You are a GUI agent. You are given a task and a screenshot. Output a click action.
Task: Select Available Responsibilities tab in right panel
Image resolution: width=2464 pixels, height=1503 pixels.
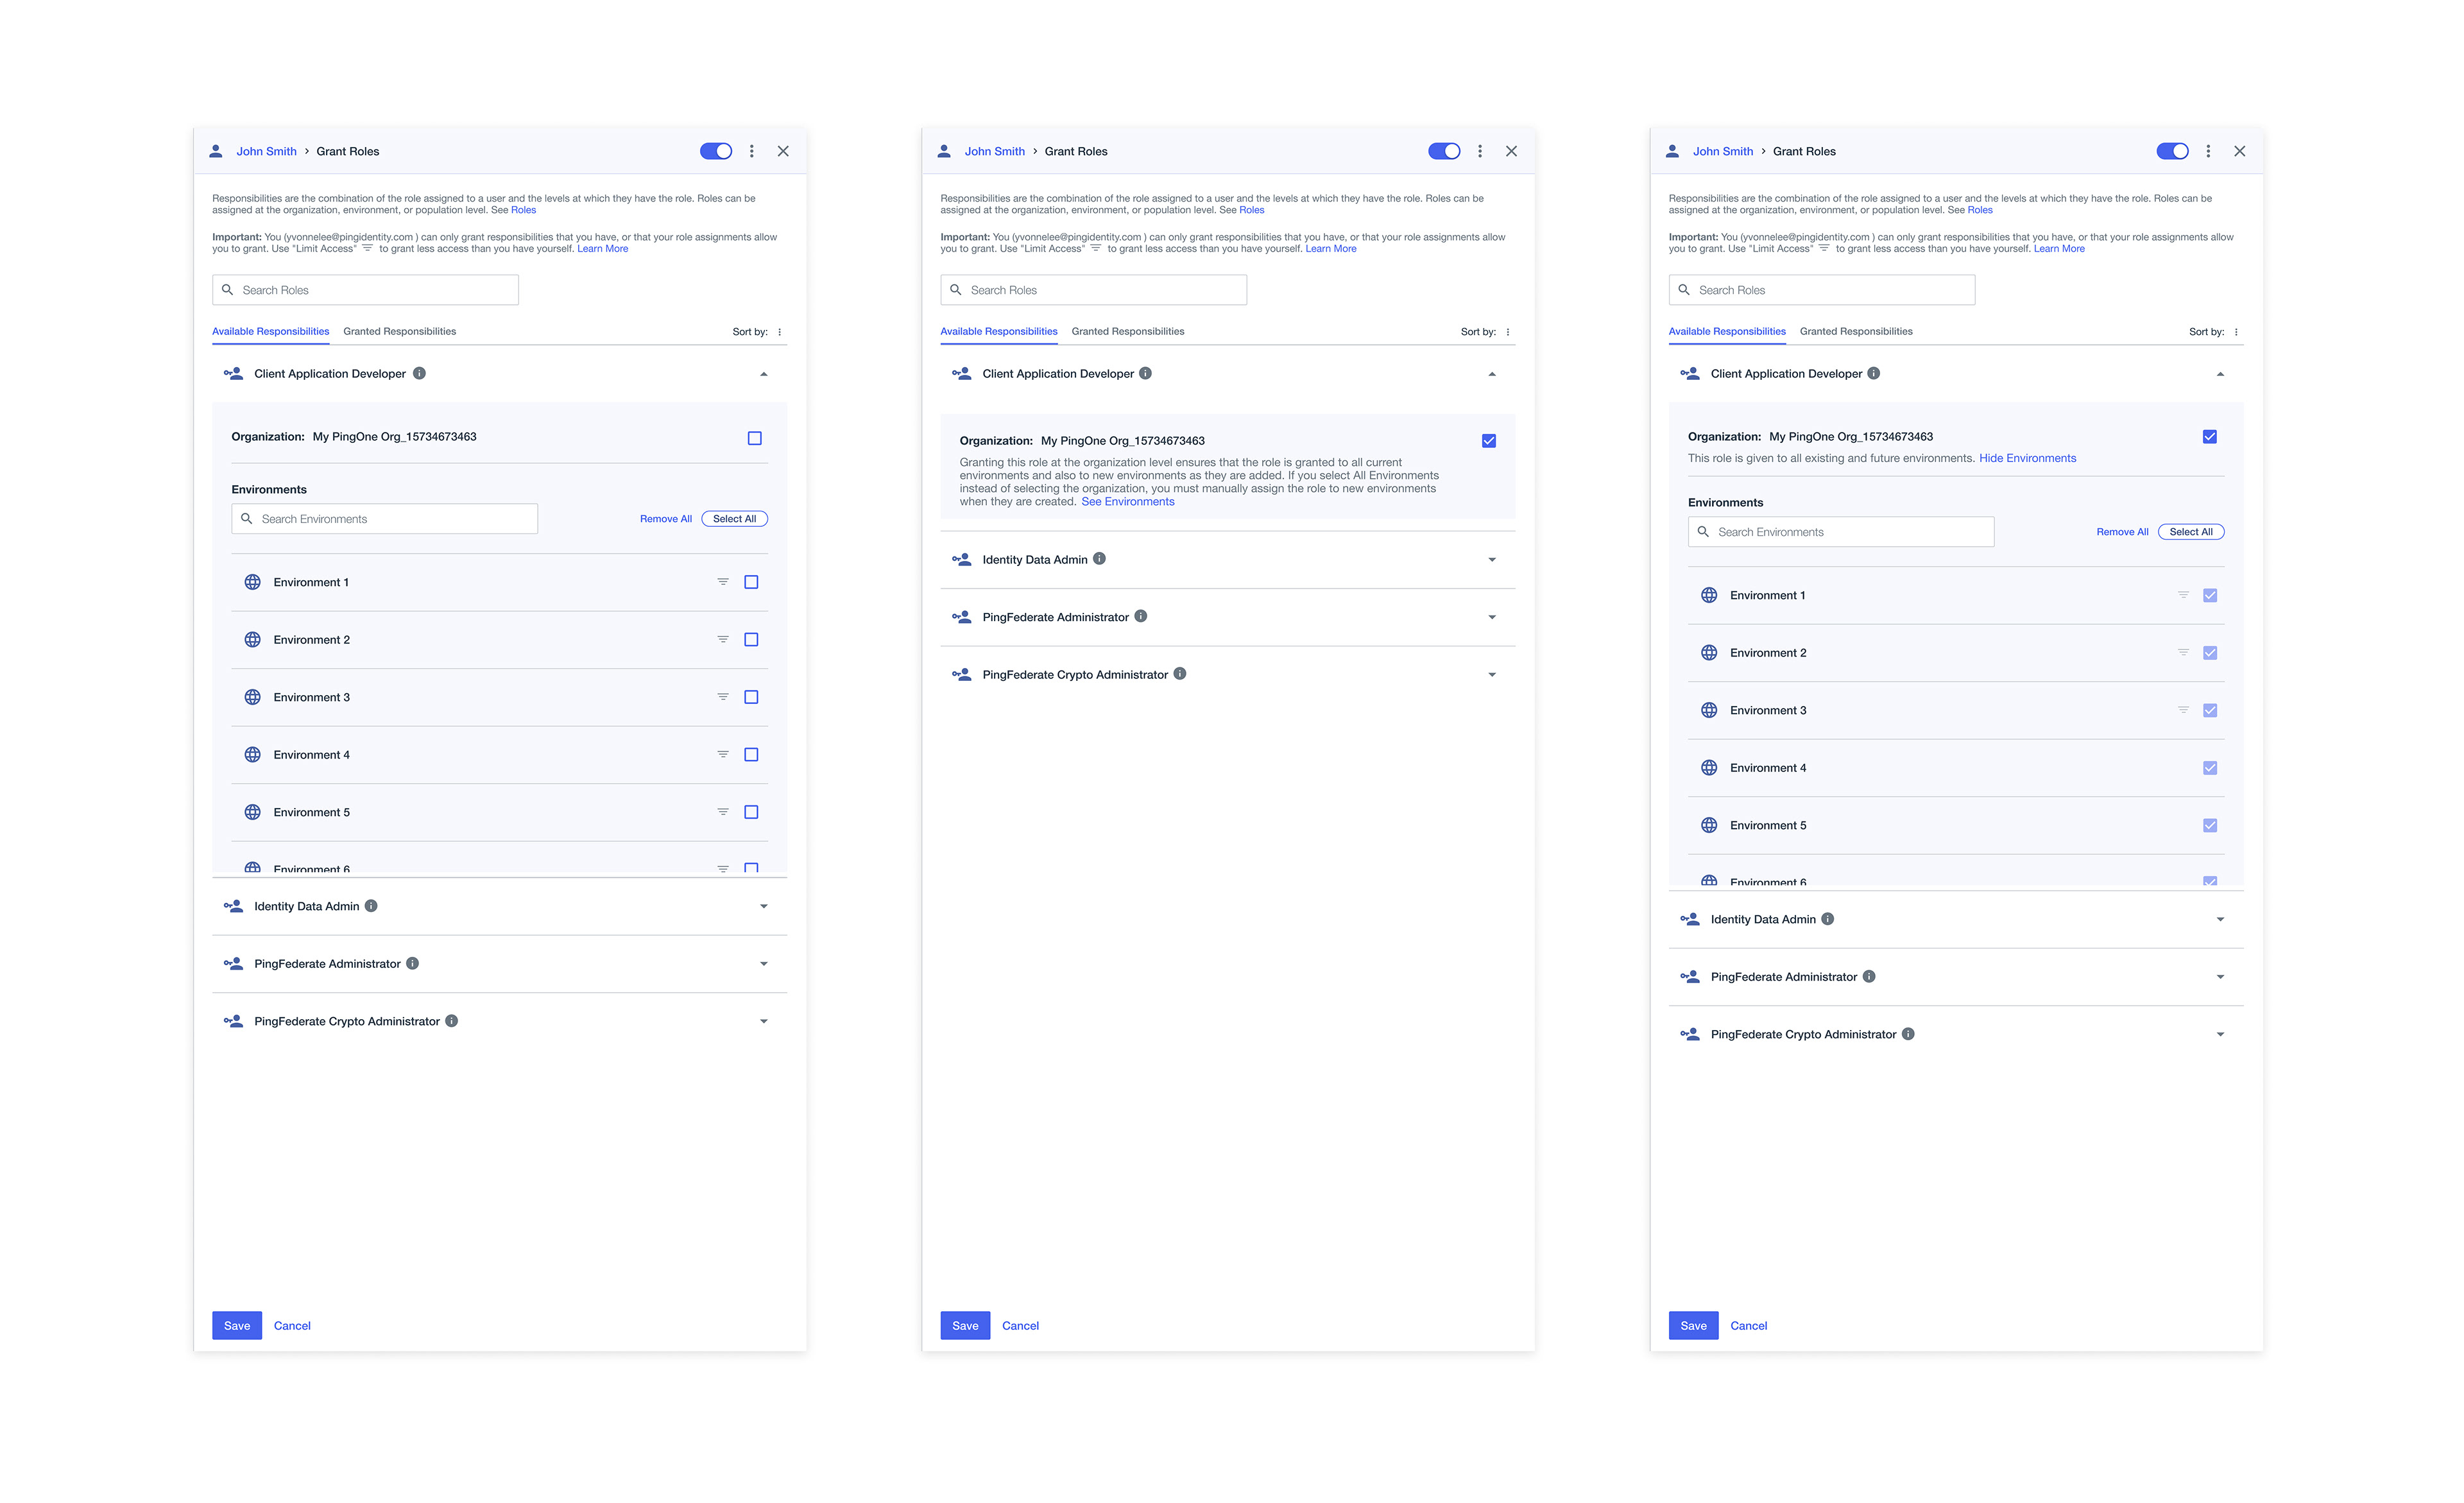point(1727,331)
